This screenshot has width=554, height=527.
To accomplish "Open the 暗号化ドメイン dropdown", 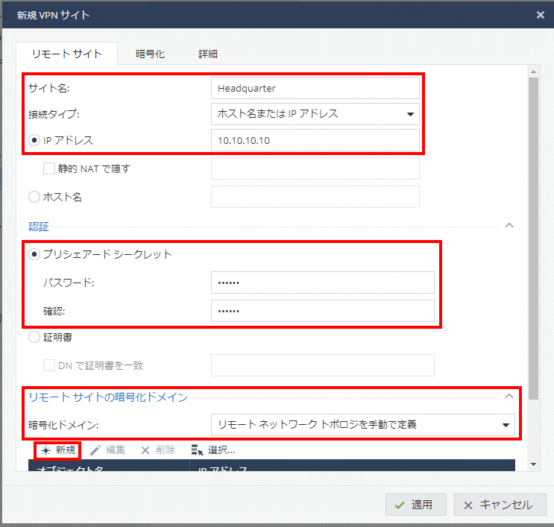I will pos(362,425).
